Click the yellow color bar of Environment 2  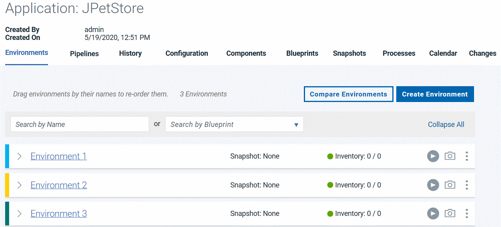(x=7, y=185)
